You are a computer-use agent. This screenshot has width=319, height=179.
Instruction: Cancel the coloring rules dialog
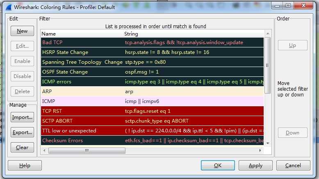coord(293,166)
